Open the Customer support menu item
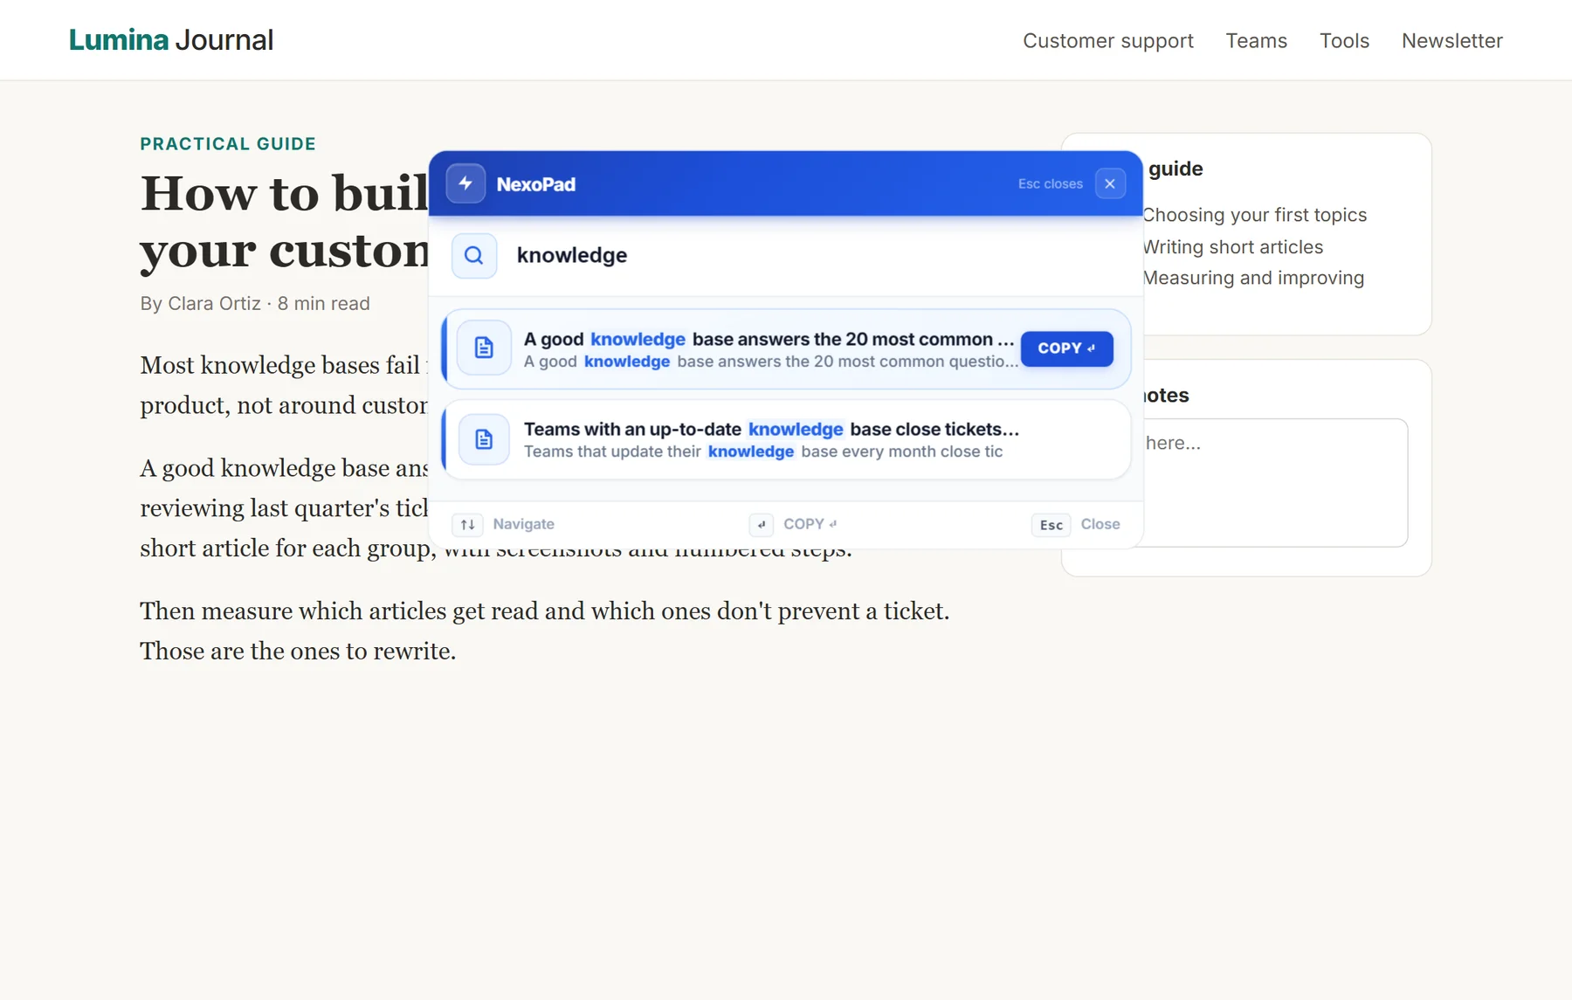 [x=1108, y=41]
